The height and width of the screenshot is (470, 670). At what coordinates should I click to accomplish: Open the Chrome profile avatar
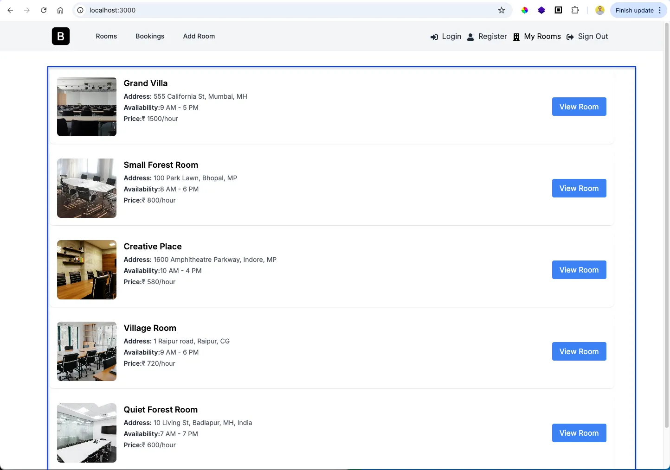click(x=600, y=10)
